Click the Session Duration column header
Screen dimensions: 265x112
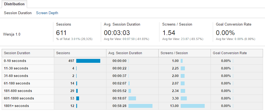tap(17, 53)
